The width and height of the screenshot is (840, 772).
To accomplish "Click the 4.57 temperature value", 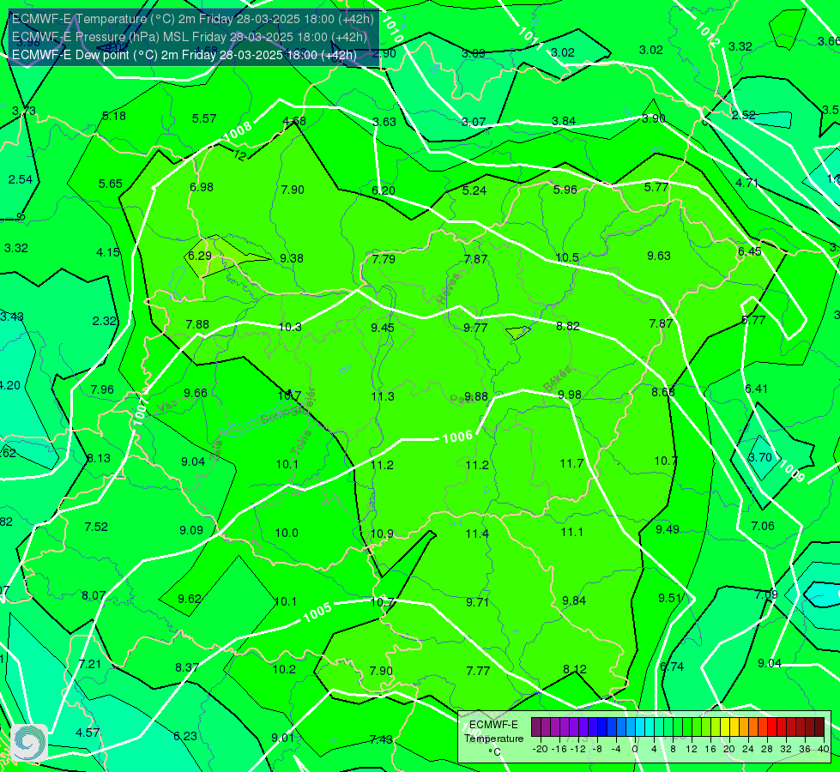I will pos(88,733).
